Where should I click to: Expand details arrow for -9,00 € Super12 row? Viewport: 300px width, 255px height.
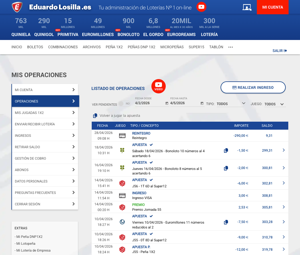pyautogui.click(x=284, y=237)
